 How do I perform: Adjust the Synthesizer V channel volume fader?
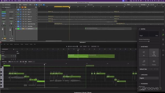pyautogui.click(x=3, y=29)
